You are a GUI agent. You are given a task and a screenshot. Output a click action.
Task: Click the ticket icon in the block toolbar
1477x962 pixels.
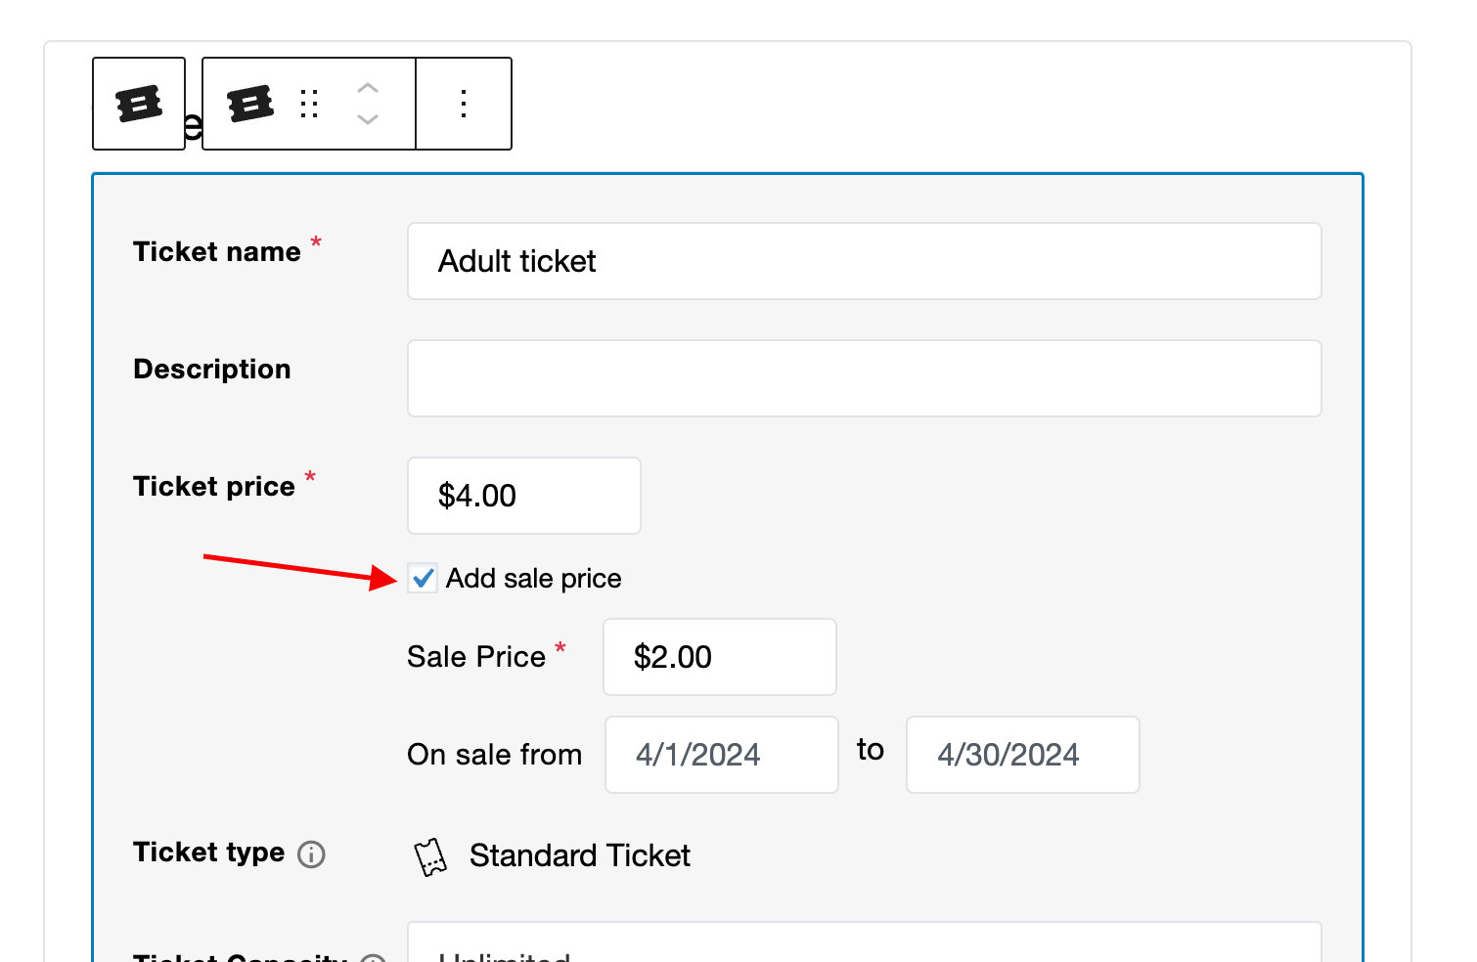pos(247,103)
